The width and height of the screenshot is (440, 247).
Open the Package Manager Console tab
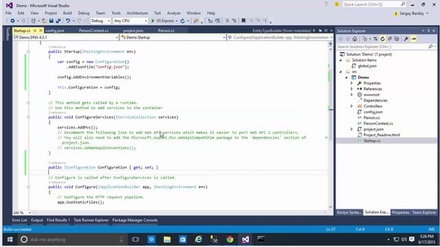click(135, 220)
